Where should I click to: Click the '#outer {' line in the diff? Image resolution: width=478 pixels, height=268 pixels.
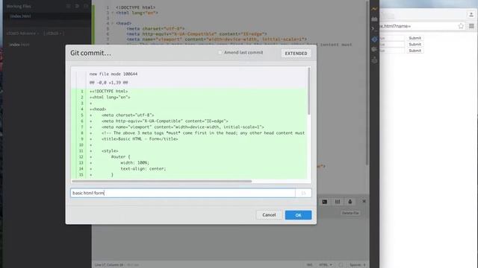click(x=120, y=157)
